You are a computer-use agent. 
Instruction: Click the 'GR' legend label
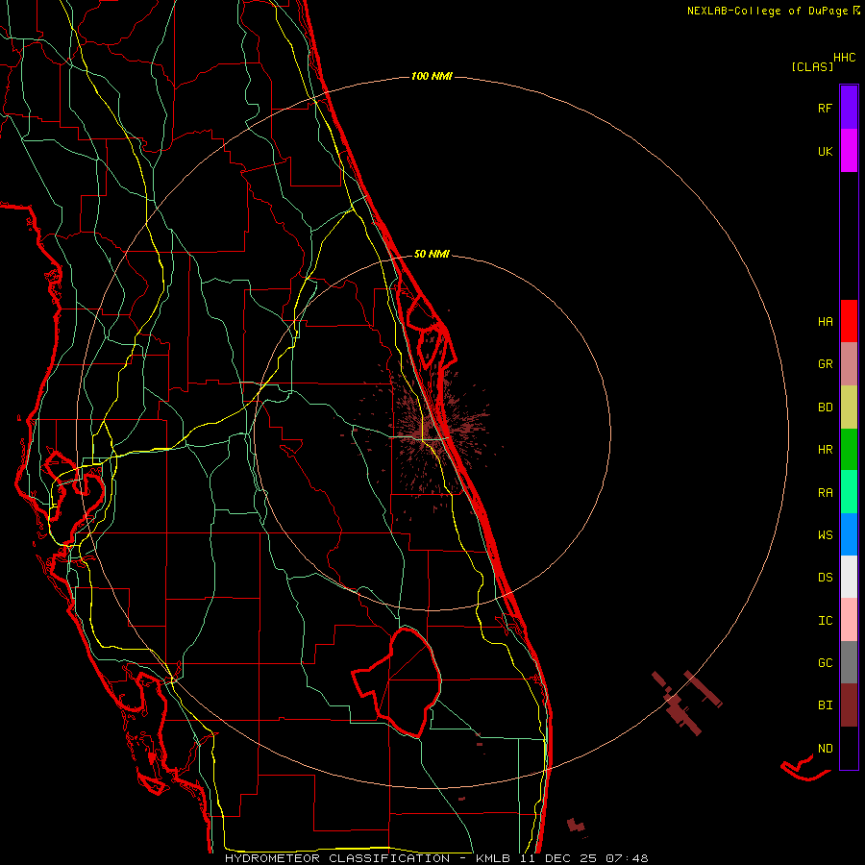tap(825, 364)
